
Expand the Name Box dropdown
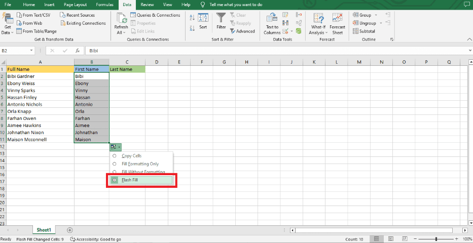tap(31, 51)
